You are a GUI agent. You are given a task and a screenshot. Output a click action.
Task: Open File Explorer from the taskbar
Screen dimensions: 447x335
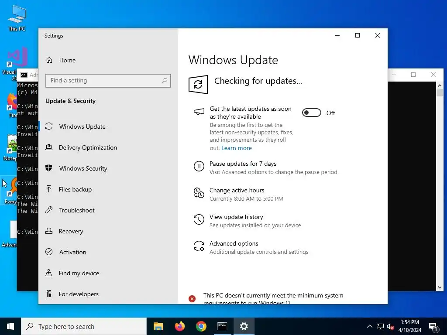click(x=158, y=326)
